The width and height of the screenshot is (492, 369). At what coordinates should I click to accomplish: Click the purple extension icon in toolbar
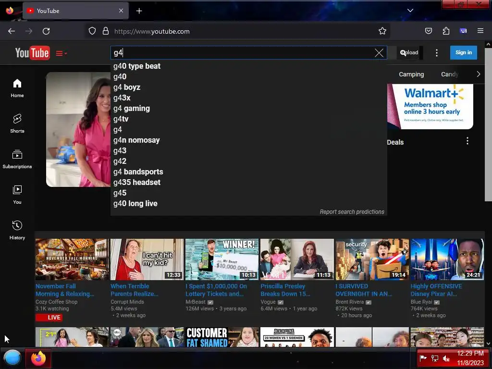(463, 31)
